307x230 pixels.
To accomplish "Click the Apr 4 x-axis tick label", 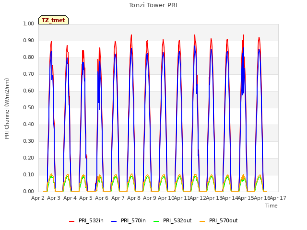I will coord(70,198).
